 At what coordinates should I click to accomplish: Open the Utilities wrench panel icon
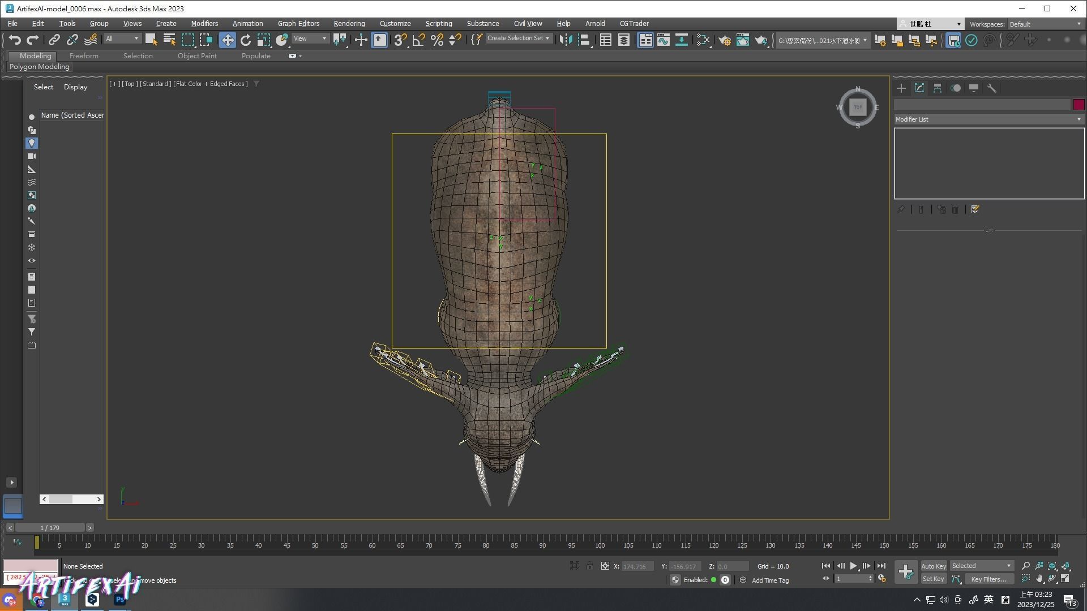click(992, 88)
